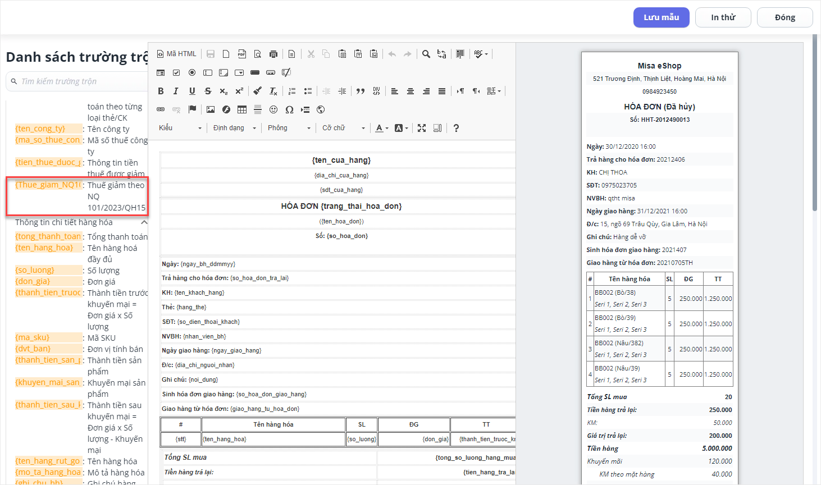Toggle italic formatting
The width and height of the screenshot is (821, 485).
pos(176,91)
